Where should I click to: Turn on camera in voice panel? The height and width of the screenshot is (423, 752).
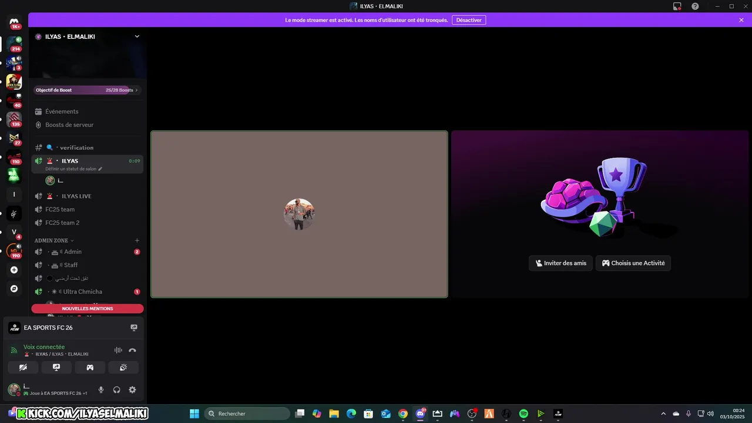pyautogui.click(x=23, y=367)
